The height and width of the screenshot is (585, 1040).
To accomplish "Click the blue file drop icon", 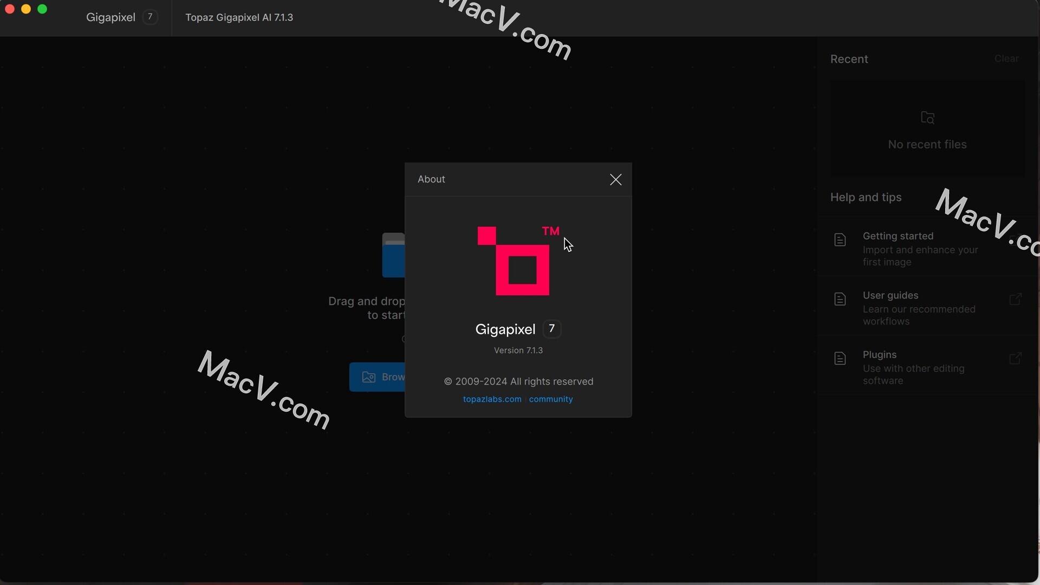I will click(x=394, y=256).
